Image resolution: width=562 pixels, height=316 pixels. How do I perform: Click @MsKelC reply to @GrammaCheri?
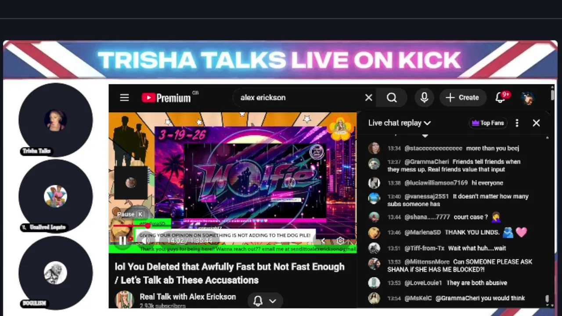tap(457, 298)
